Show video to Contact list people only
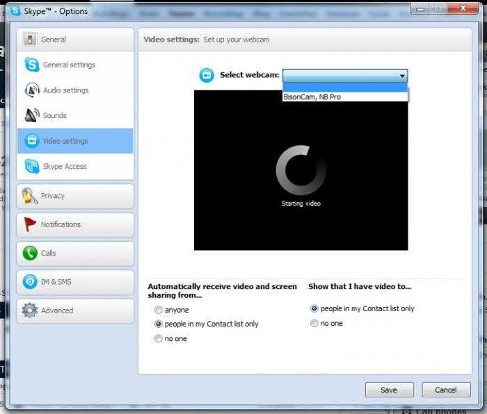The height and width of the screenshot is (414, 487). [x=362, y=308]
